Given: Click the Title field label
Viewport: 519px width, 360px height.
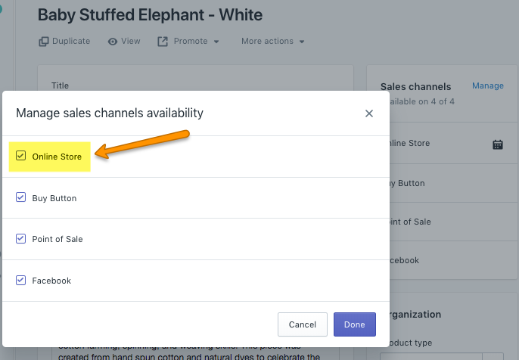Looking at the screenshot, I should tap(61, 85).
